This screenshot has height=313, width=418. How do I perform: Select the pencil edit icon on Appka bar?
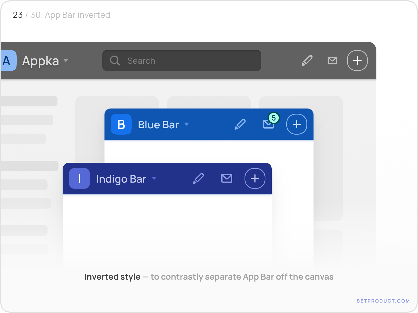307,61
